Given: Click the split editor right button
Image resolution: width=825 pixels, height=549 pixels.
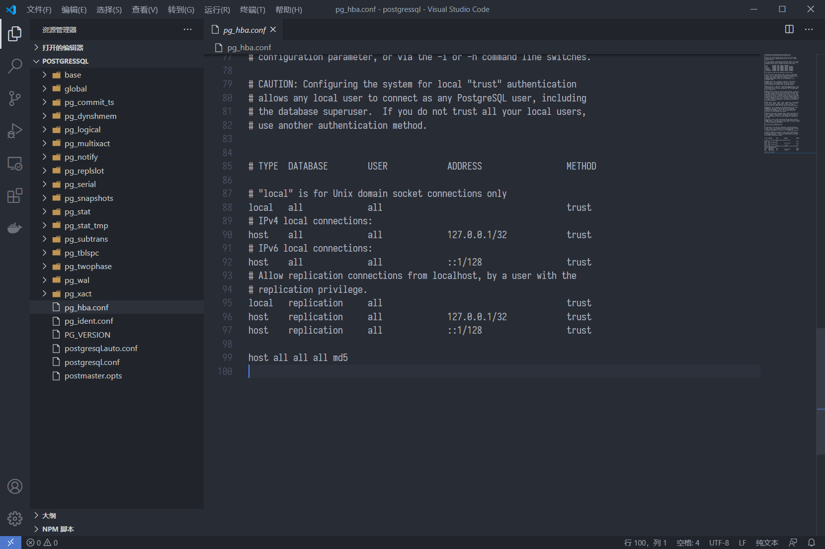Looking at the screenshot, I should pyautogui.click(x=789, y=29).
